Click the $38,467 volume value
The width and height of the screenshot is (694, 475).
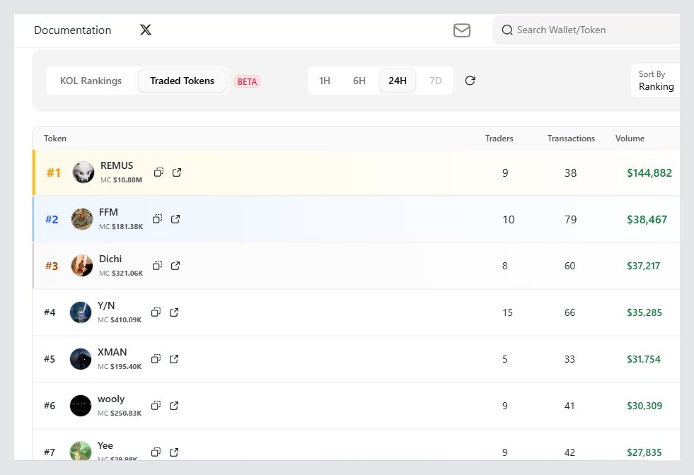(647, 219)
